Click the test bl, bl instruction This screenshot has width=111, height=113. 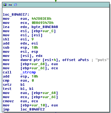point(18,89)
